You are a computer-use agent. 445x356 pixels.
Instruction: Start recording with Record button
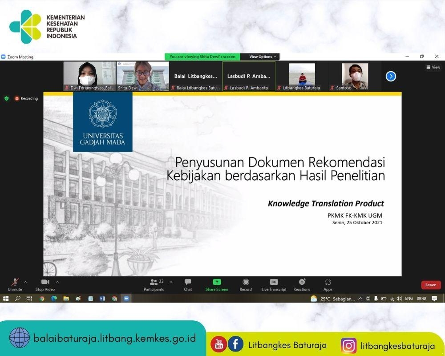[x=246, y=283]
